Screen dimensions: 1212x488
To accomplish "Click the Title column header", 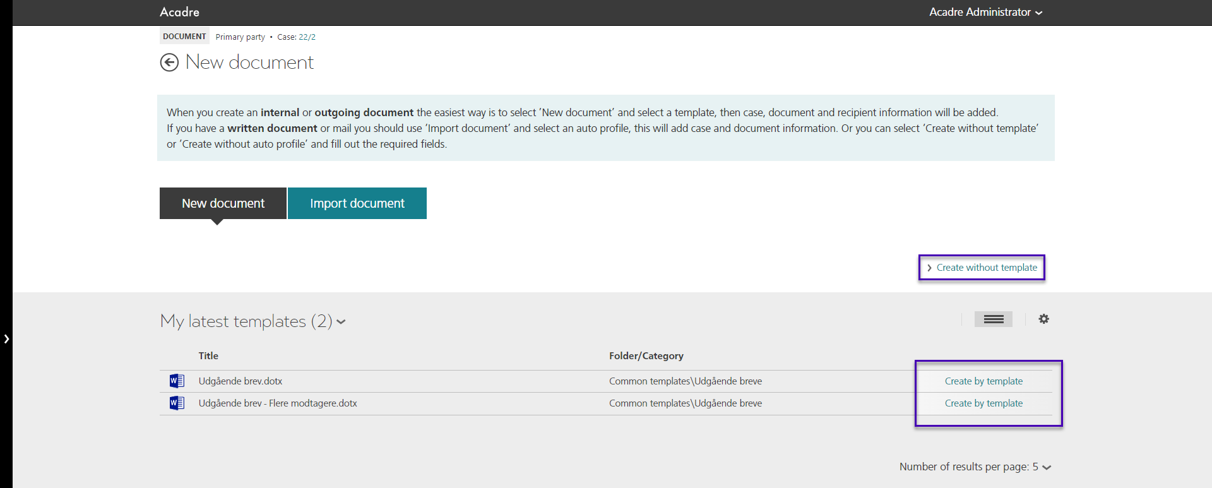I will tap(208, 356).
